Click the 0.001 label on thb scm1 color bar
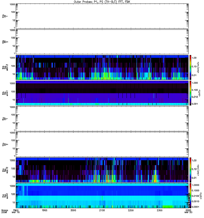The width and height of the screenshot is (204, 218). tap(195, 104)
